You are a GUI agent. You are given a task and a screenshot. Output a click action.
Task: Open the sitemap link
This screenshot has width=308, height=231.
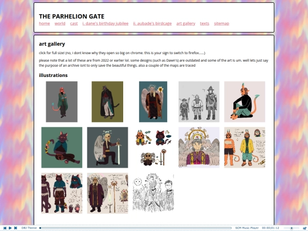[221, 23]
